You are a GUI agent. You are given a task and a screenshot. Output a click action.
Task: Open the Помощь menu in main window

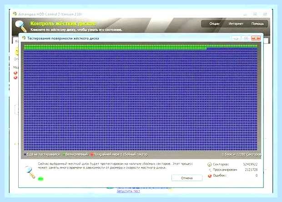[257, 24]
